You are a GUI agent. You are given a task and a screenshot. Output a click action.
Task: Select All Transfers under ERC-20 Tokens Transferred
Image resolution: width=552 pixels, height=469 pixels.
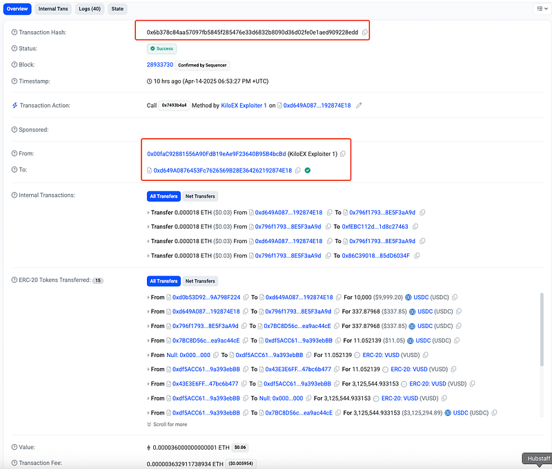[x=163, y=281]
